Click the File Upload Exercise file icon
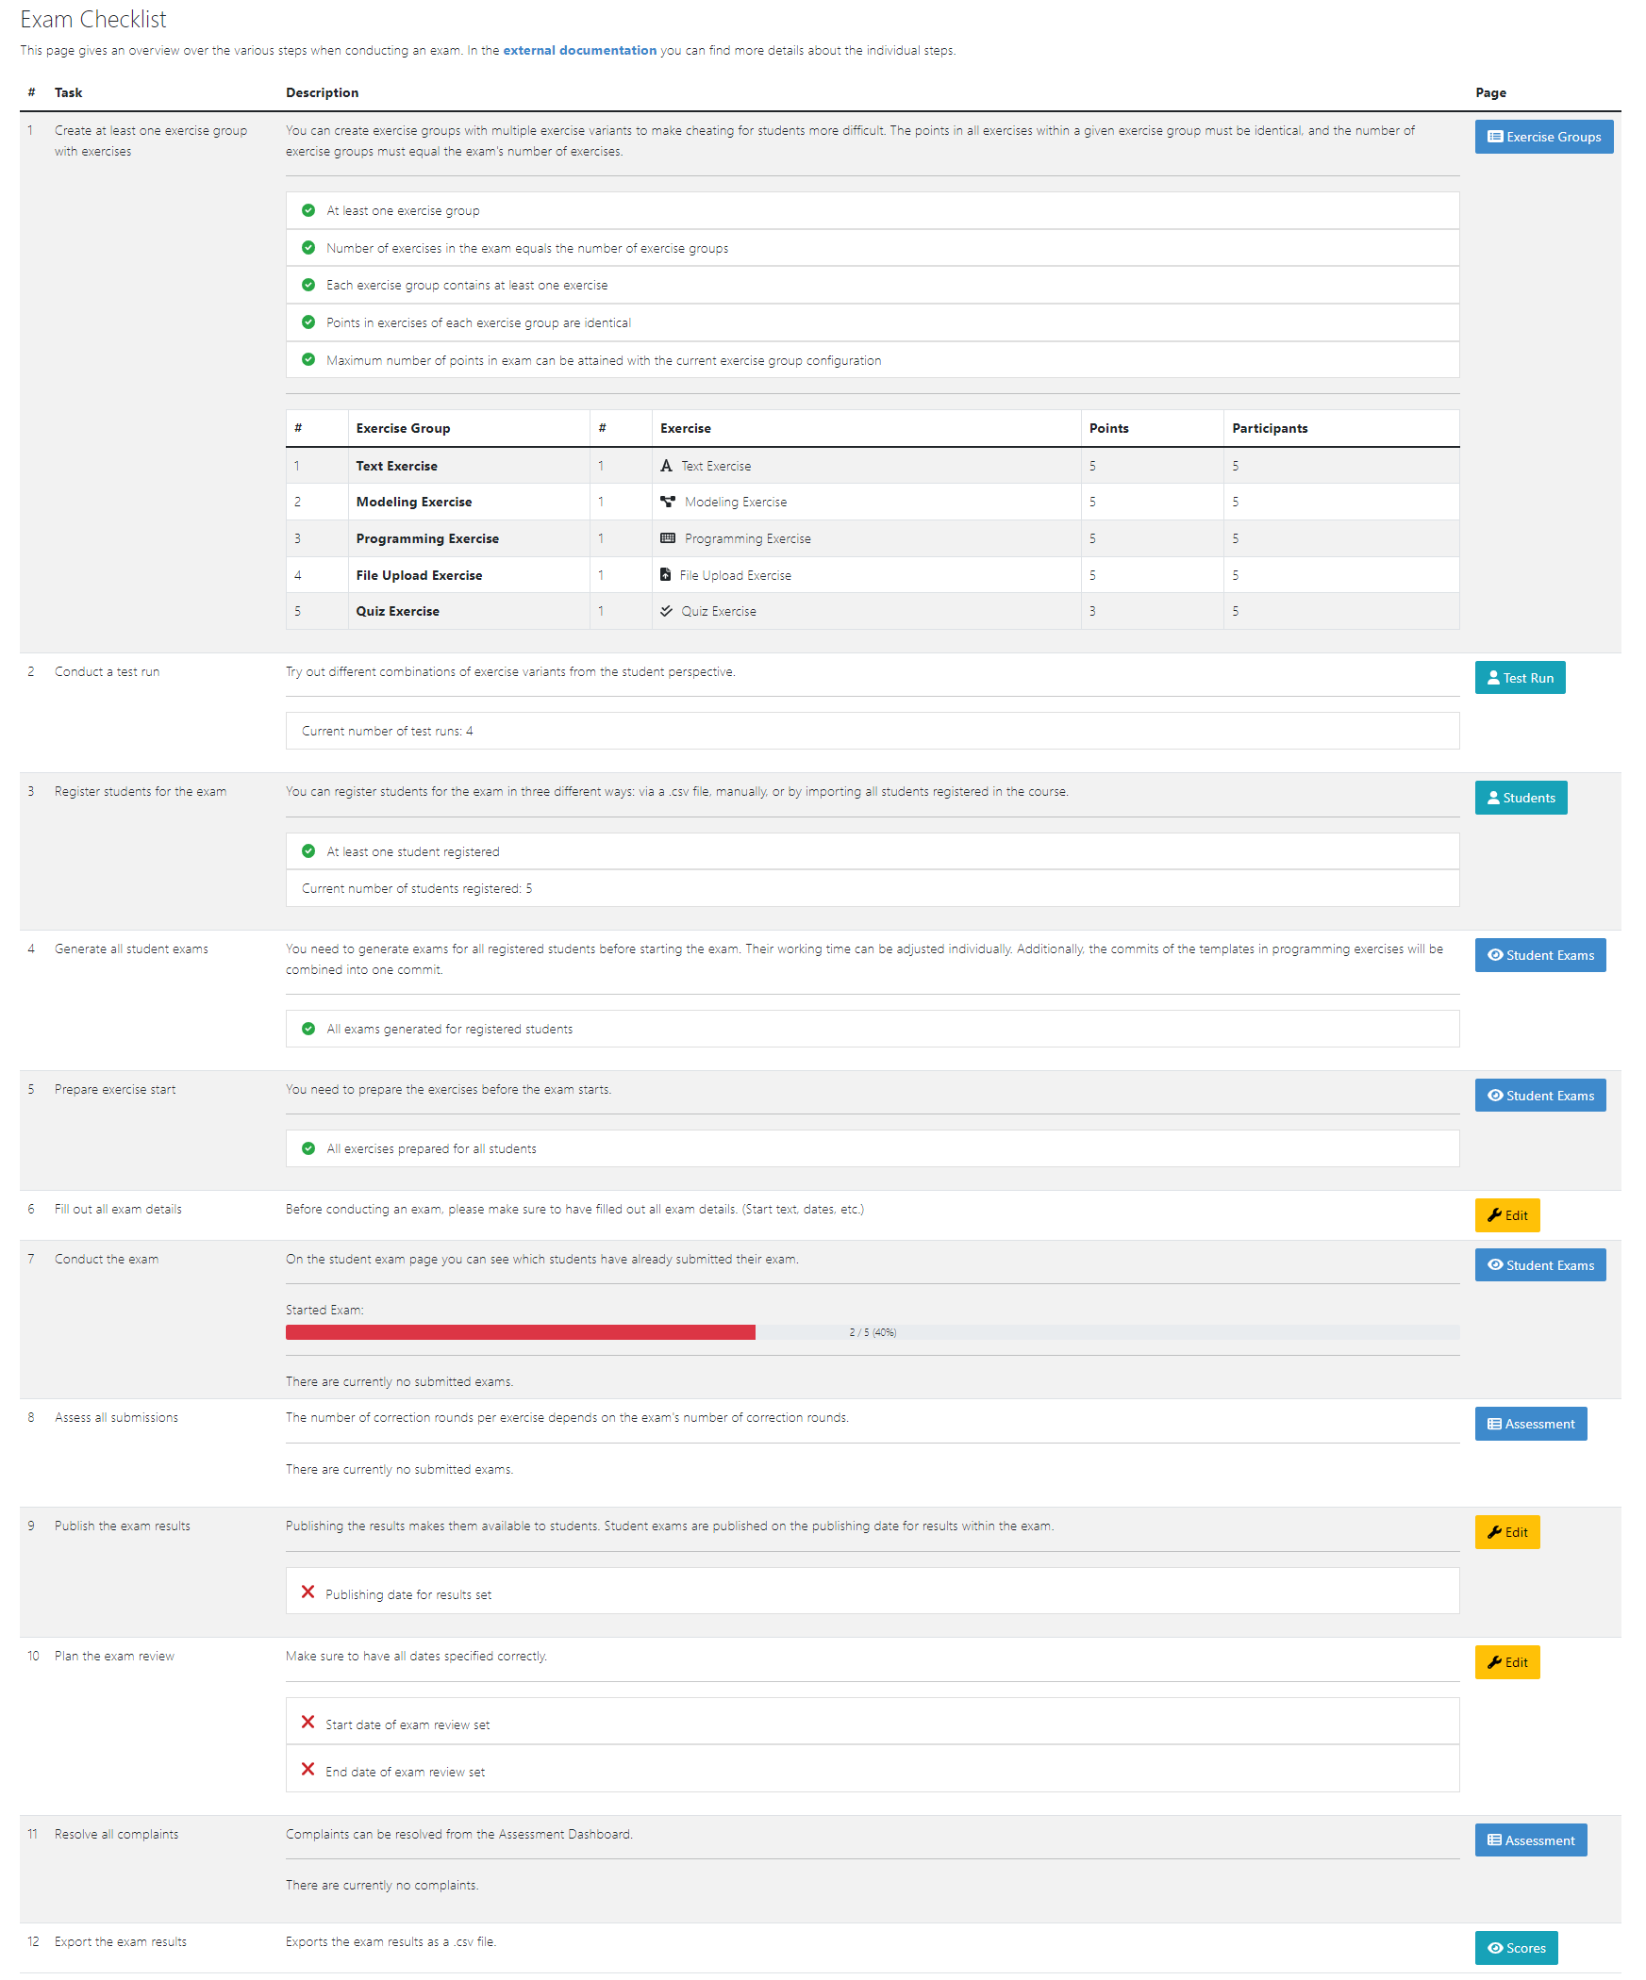This screenshot has height=1980, width=1646. click(665, 575)
